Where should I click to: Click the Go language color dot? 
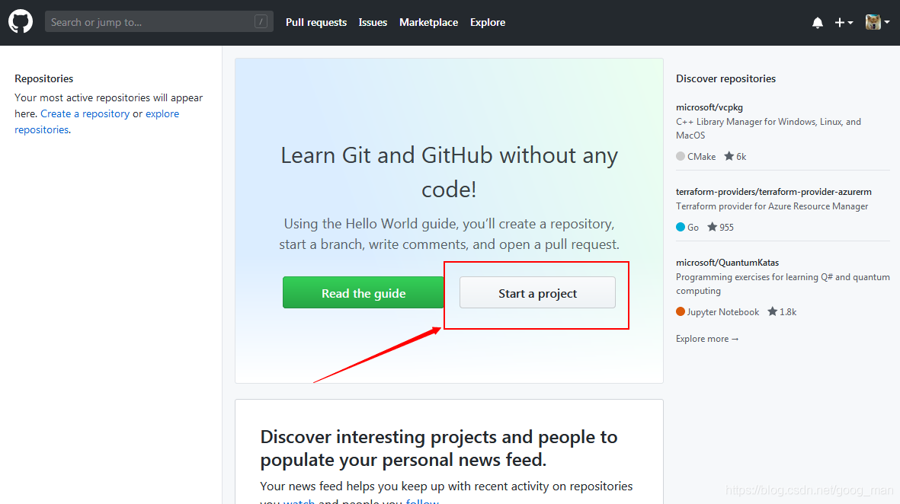point(681,227)
